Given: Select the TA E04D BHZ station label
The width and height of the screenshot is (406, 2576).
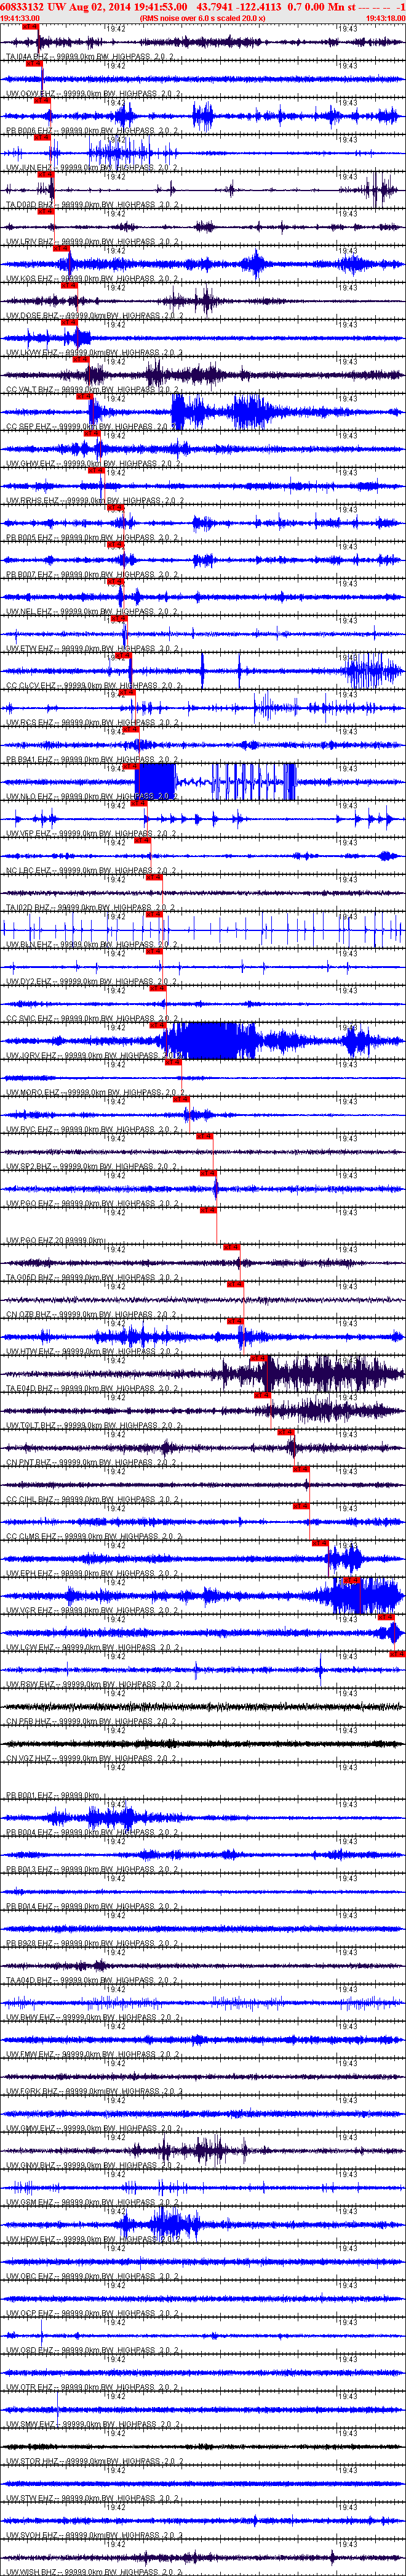Looking at the screenshot, I should 93,1389.
